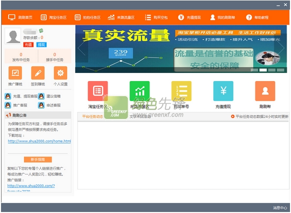This screenshot has width=291, height=213.
Task: View 发布中任务 count
Action: [21, 57]
